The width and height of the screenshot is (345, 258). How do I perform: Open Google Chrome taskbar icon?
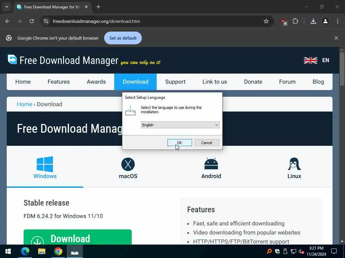tap(58, 251)
